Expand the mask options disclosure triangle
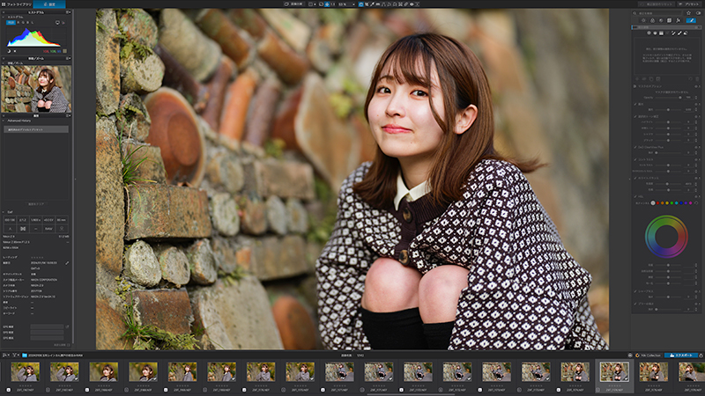Viewport: 705px width, 396px height. [x=634, y=86]
